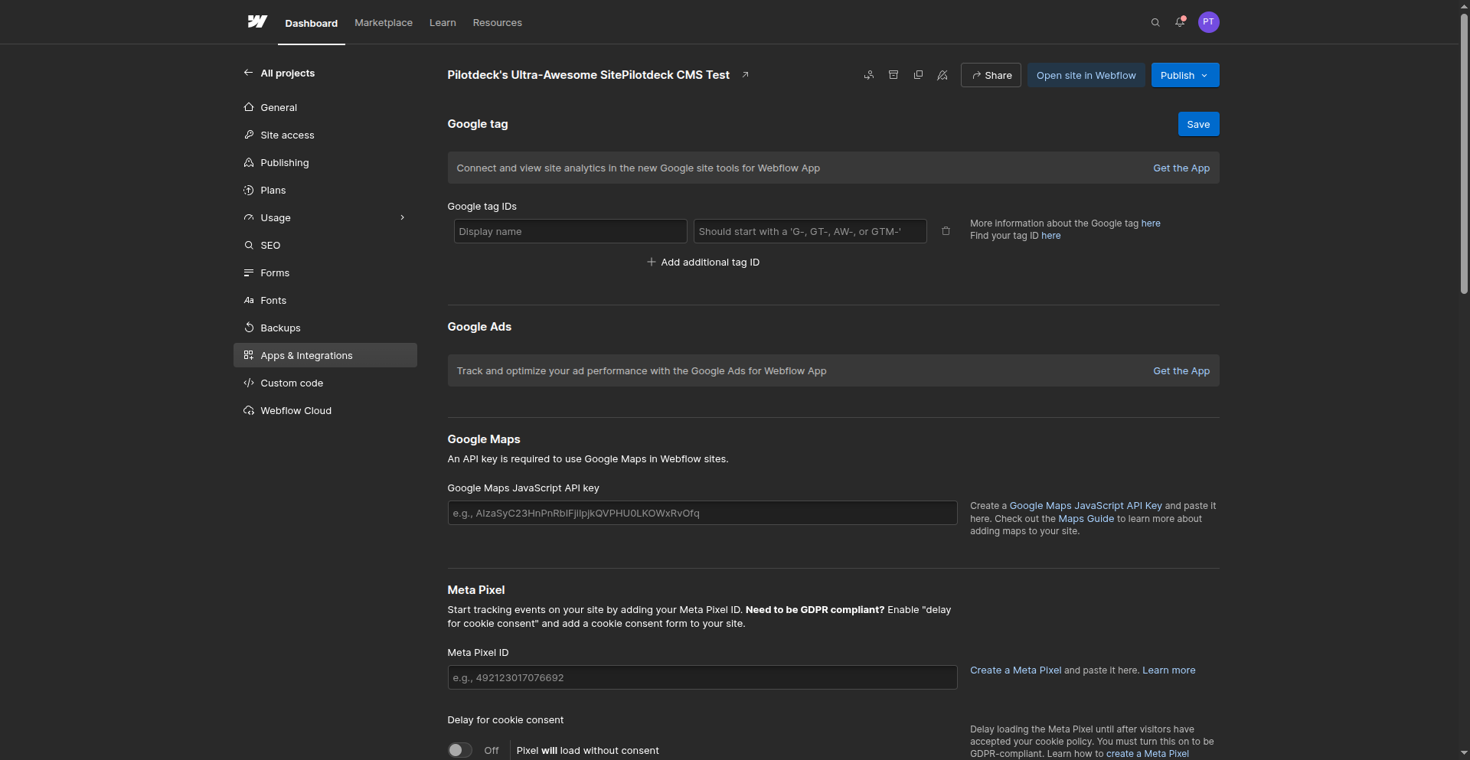Open the PT user avatar menu
The height and width of the screenshot is (760, 1470).
(1208, 22)
